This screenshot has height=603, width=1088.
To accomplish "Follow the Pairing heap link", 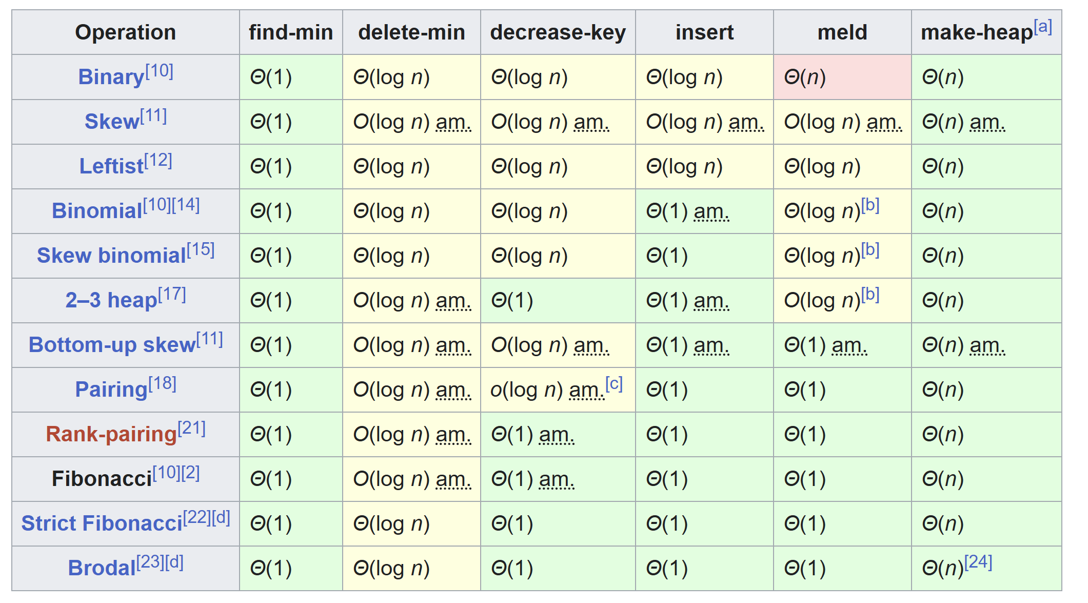I will click(111, 390).
